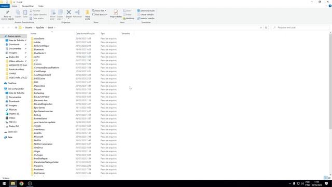Screen dimensions: 332x187
Task: Click the vertical scrollbar of file list
Action: coord(330,82)
